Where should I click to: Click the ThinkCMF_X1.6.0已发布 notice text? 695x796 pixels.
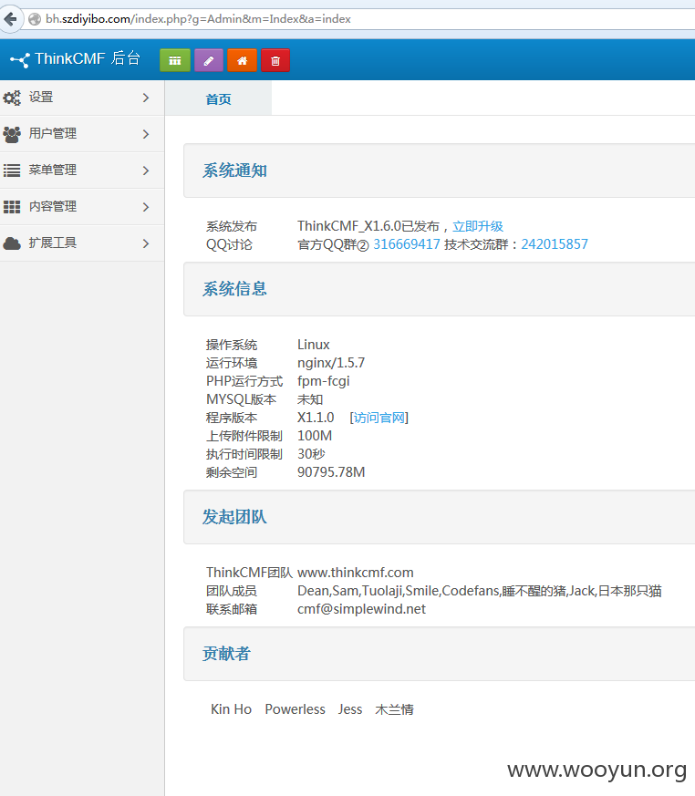(x=368, y=226)
